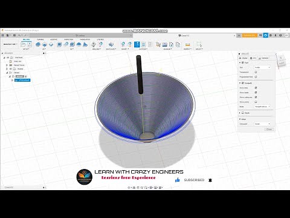
Task: Collapse the top root browser node
Action: pos(4,58)
